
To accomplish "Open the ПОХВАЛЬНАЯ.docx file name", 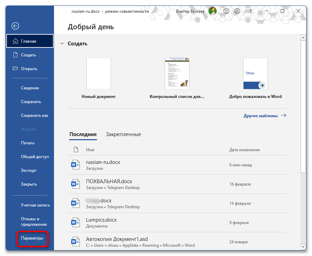I will coord(109,181).
